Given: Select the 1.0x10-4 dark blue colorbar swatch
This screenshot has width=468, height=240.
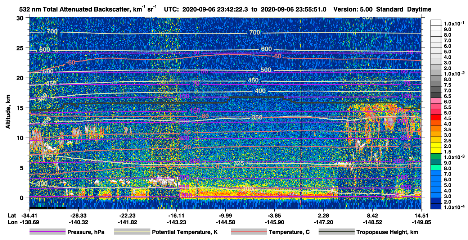Looking at the screenshot, I should click(436, 207).
